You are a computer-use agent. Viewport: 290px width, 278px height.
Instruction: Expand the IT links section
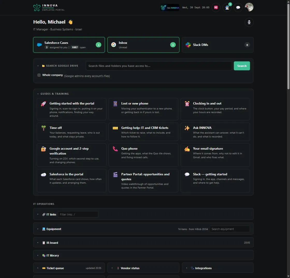coord(38,214)
